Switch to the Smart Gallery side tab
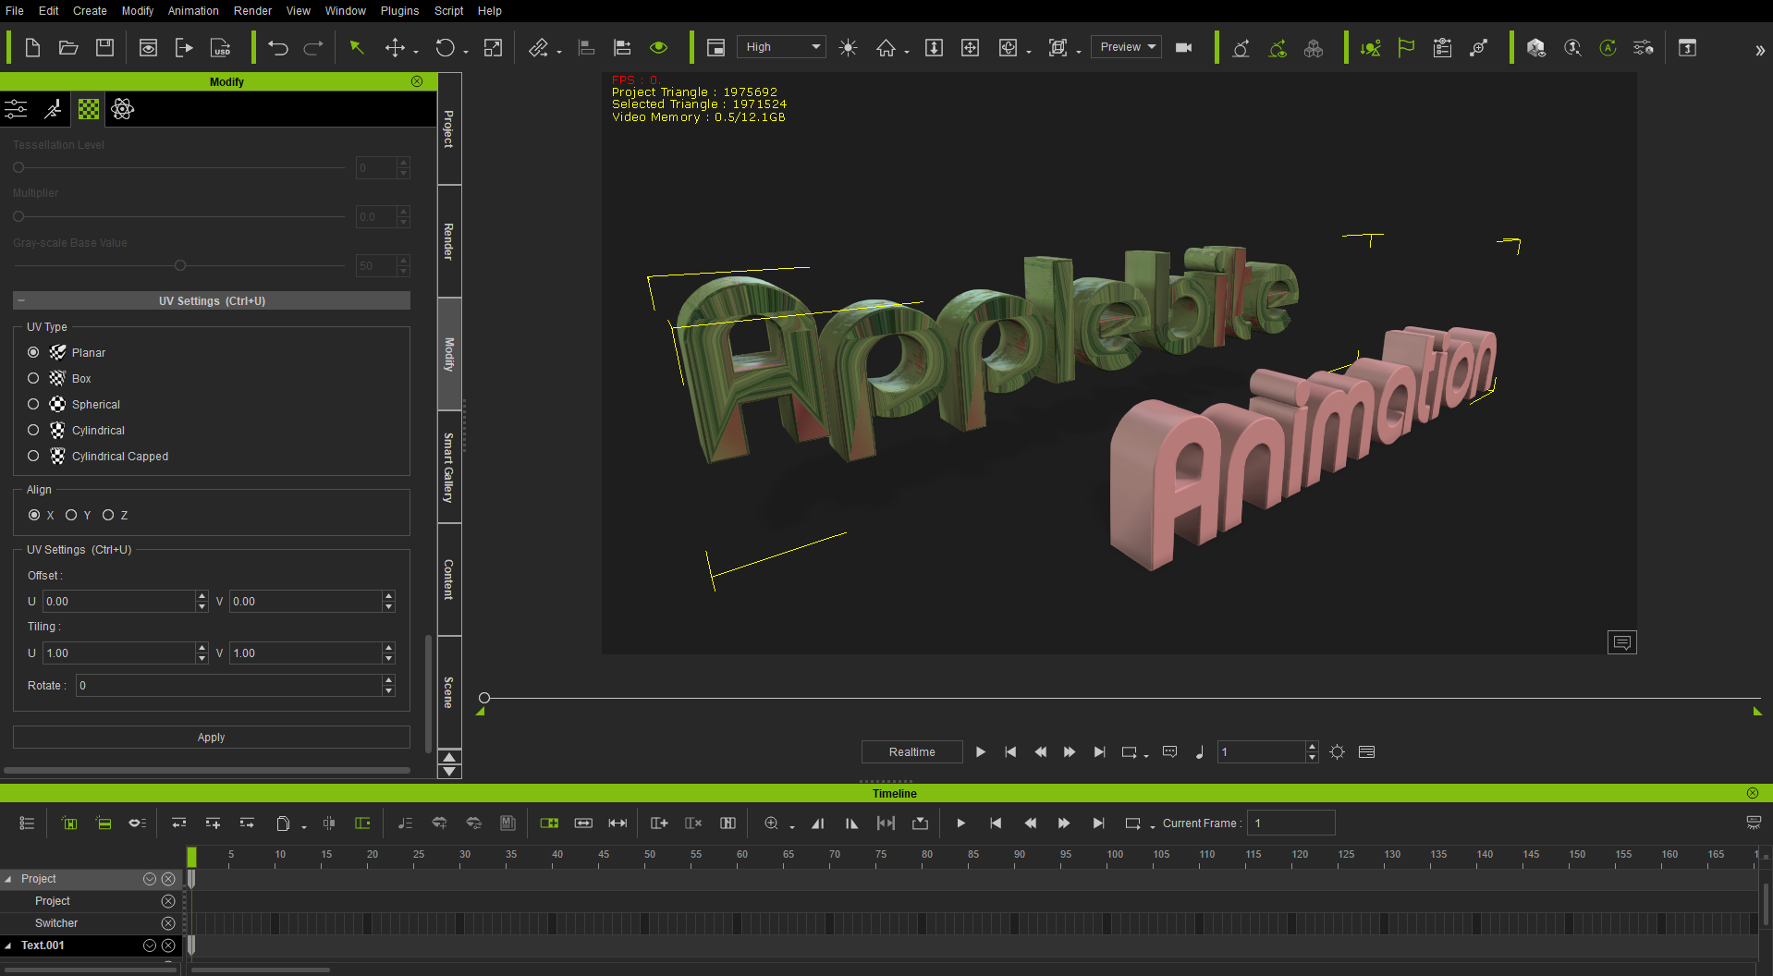1773x976 pixels. point(448,467)
